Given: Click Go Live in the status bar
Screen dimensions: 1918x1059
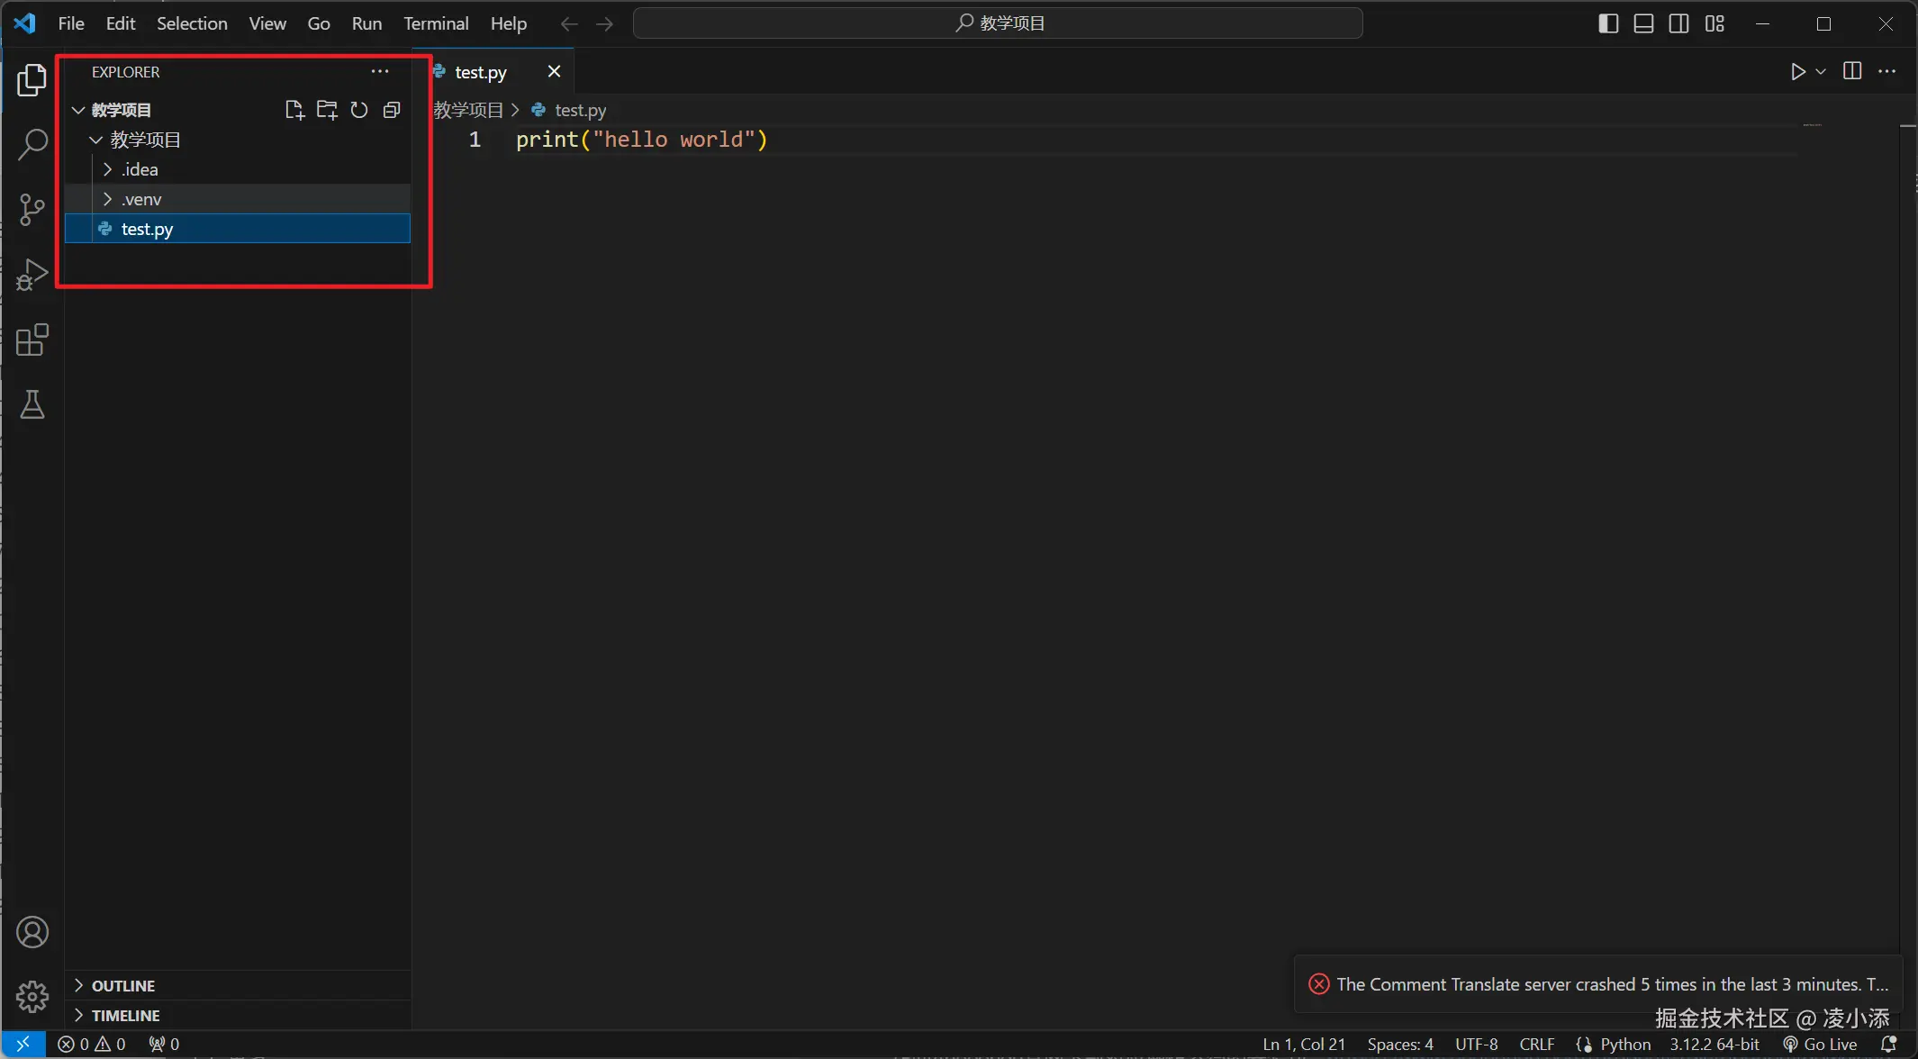Looking at the screenshot, I should (x=1821, y=1044).
